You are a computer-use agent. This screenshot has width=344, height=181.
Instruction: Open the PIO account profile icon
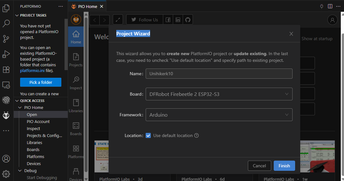[333, 20]
